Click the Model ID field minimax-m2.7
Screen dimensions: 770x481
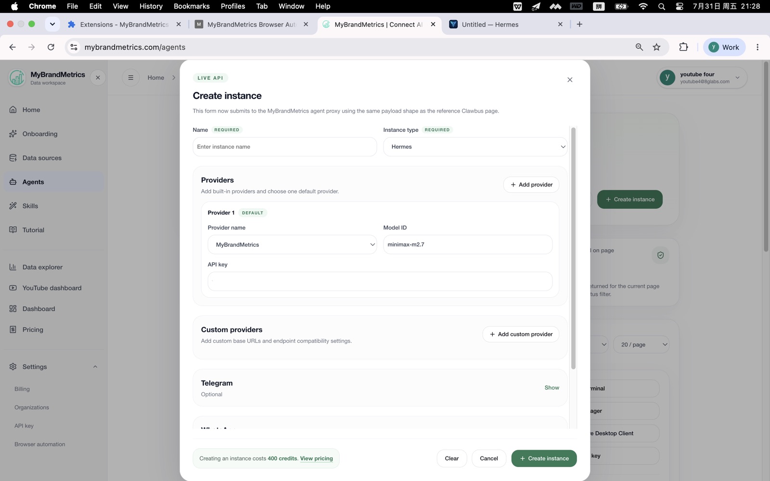point(468,244)
